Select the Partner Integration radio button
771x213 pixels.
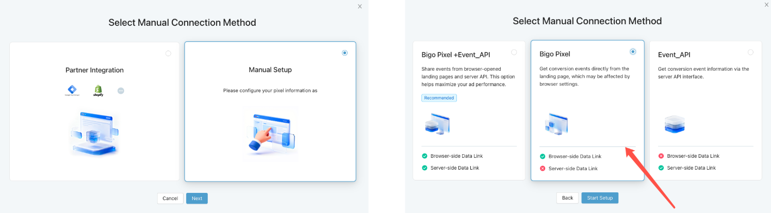168,53
